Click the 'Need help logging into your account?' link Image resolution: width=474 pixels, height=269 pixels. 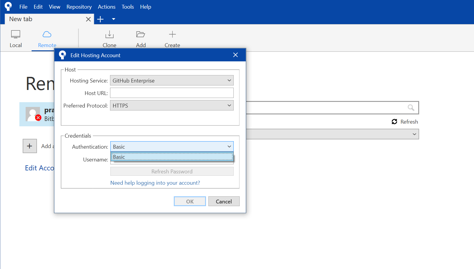pos(155,183)
